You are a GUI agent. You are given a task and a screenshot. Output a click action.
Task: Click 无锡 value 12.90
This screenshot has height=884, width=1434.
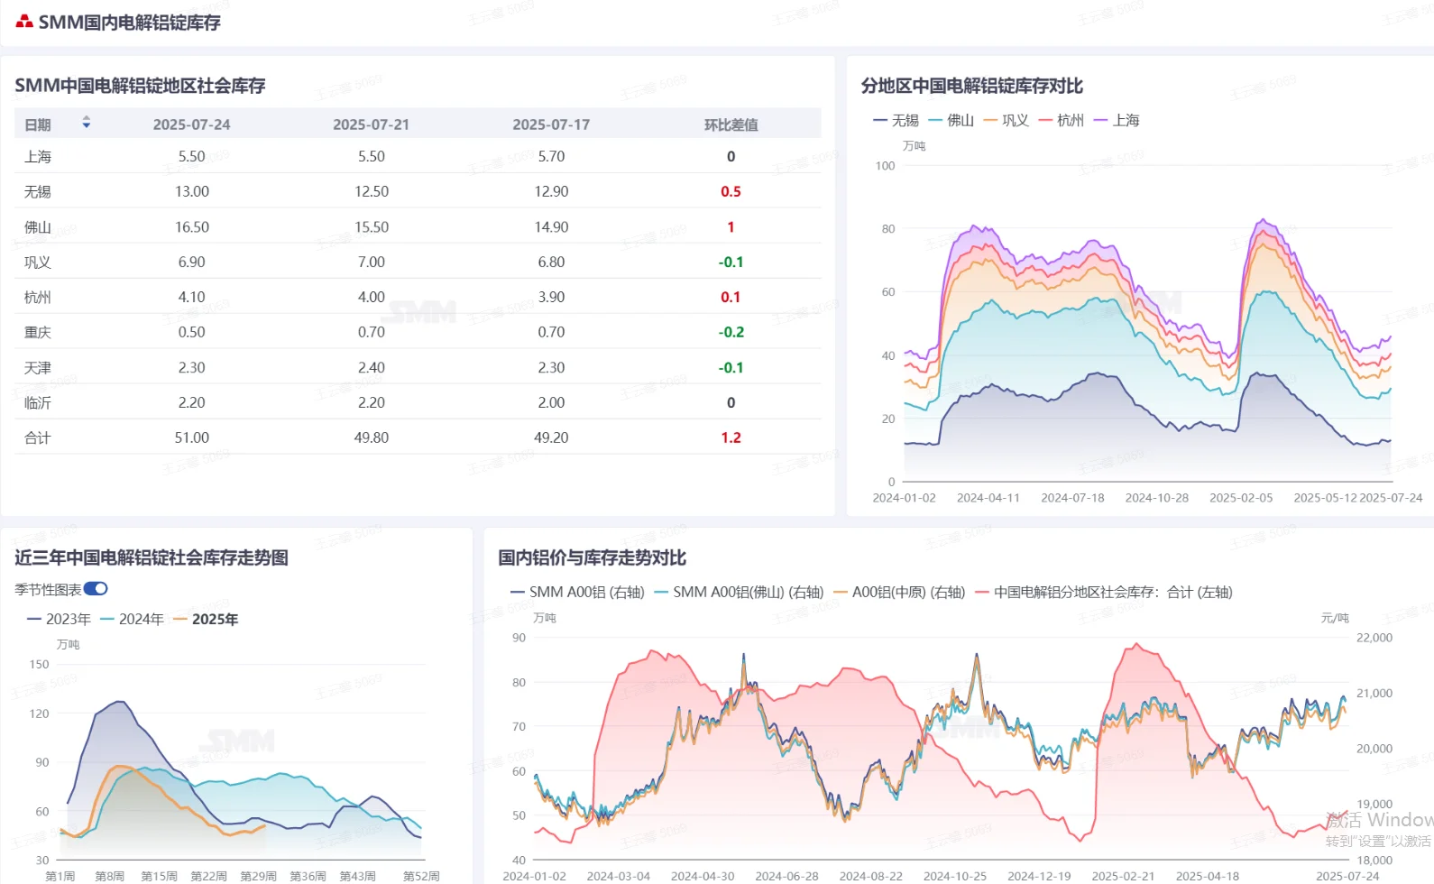tap(551, 191)
